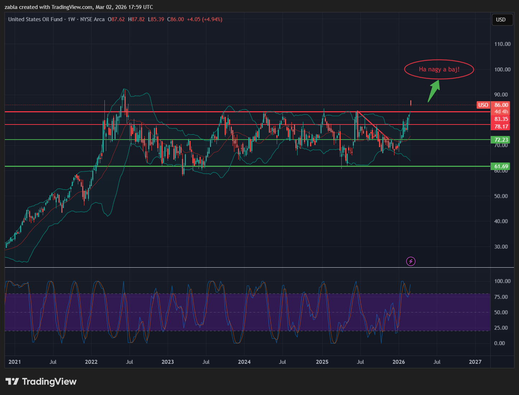Click the TradingView logo at bottom left
519x395 pixels.
pyautogui.click(x=41, y=381)
